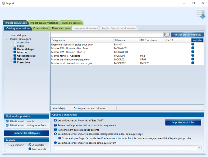Viewport: 208px width, 157px height.
Task: Toggle the Hors catalogue tree checkbox
Action: [x=15, y=49]
